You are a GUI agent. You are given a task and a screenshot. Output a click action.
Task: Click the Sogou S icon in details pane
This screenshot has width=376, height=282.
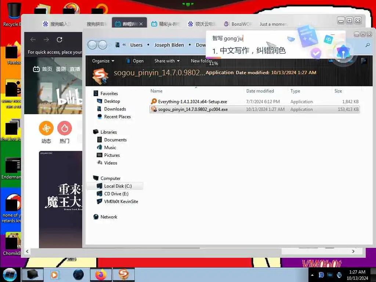[x=100, y=76]
